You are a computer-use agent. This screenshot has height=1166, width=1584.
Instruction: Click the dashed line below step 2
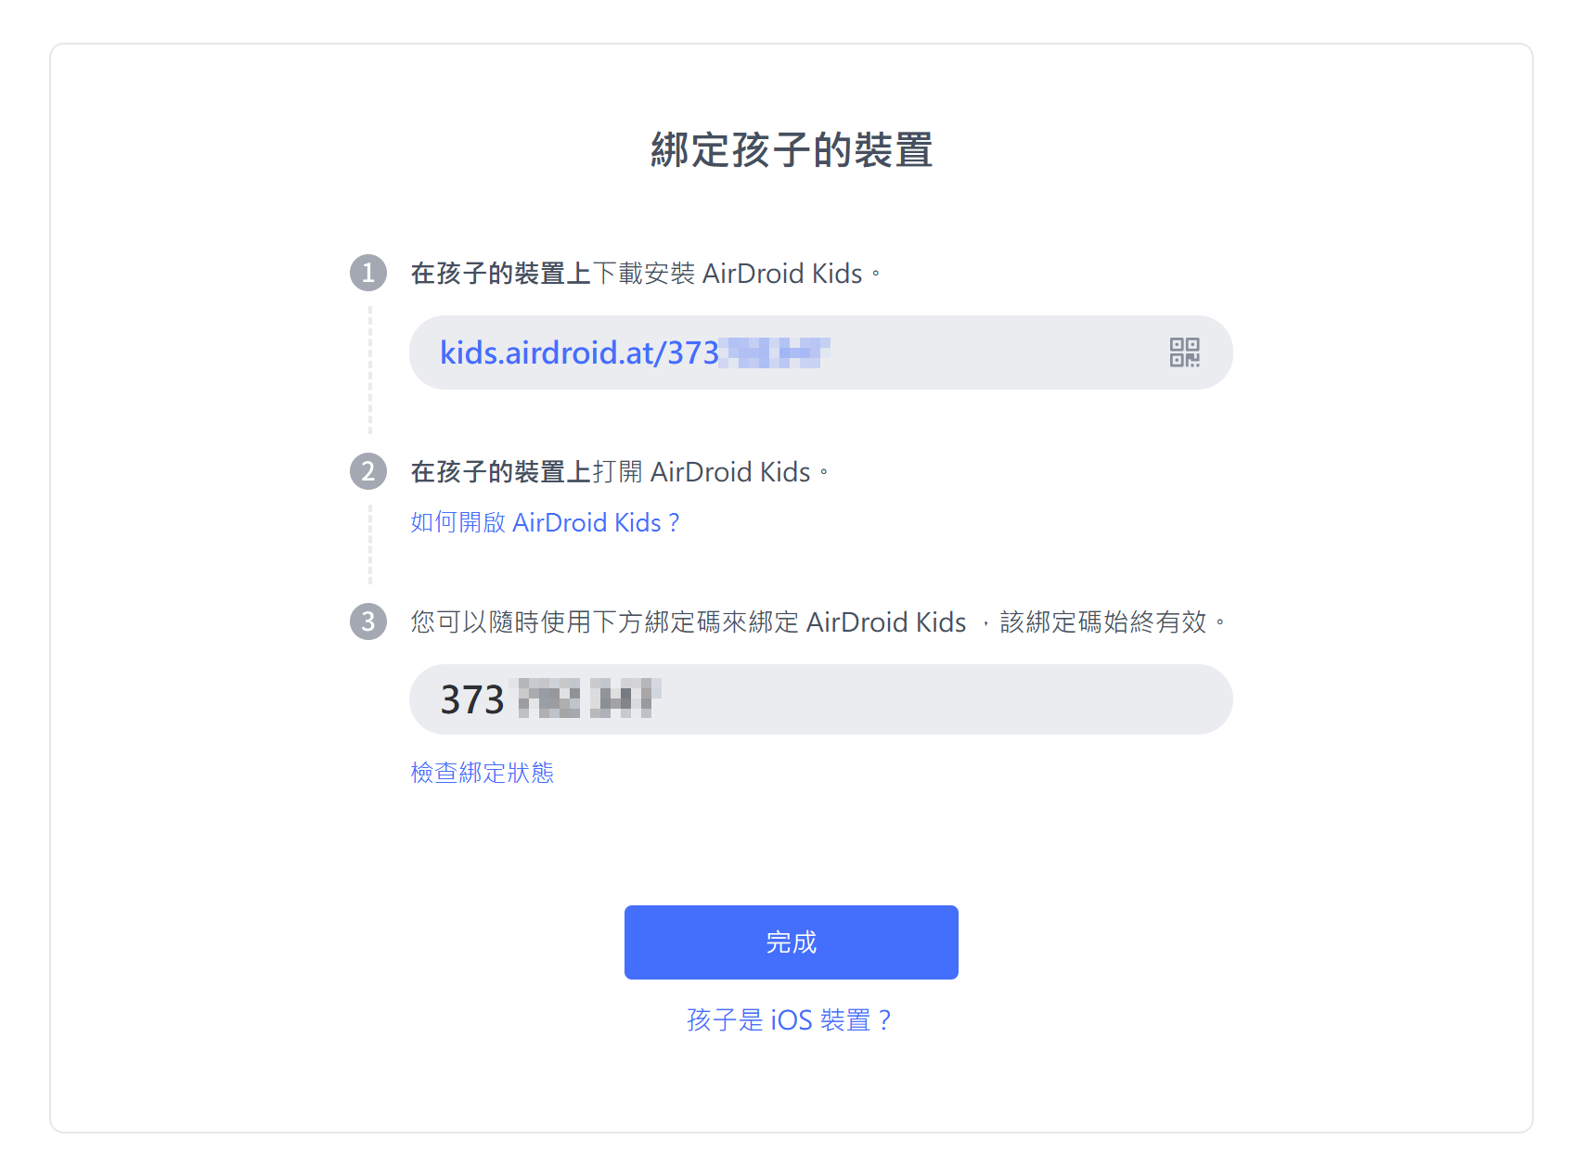point(370,545)
